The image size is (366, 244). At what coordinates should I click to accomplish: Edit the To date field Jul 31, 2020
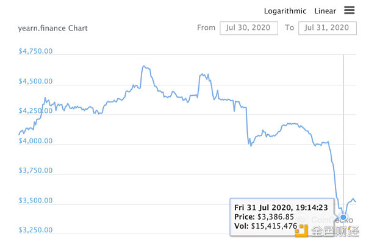pyautogui.click(x=327, y=28)
